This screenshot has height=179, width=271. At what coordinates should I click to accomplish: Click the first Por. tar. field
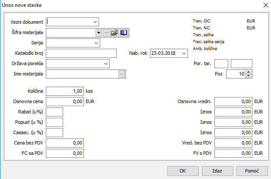221,64
